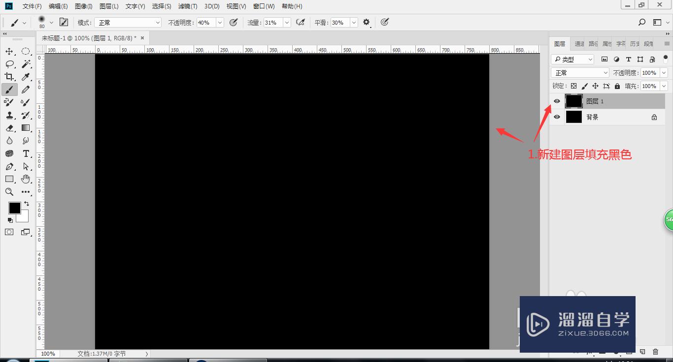Open the 文件(F) menu

click(33, 6)
